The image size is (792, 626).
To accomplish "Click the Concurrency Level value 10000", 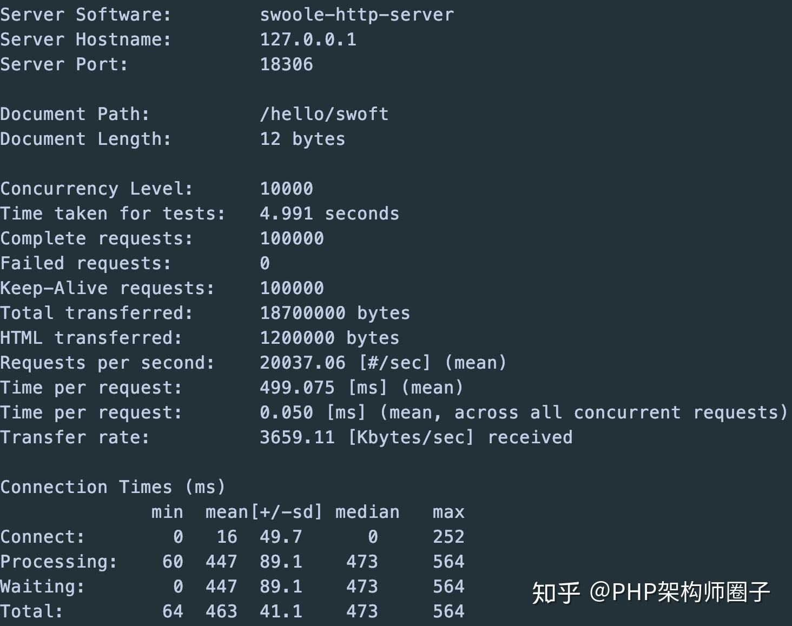I will click(x=287, y=189).
